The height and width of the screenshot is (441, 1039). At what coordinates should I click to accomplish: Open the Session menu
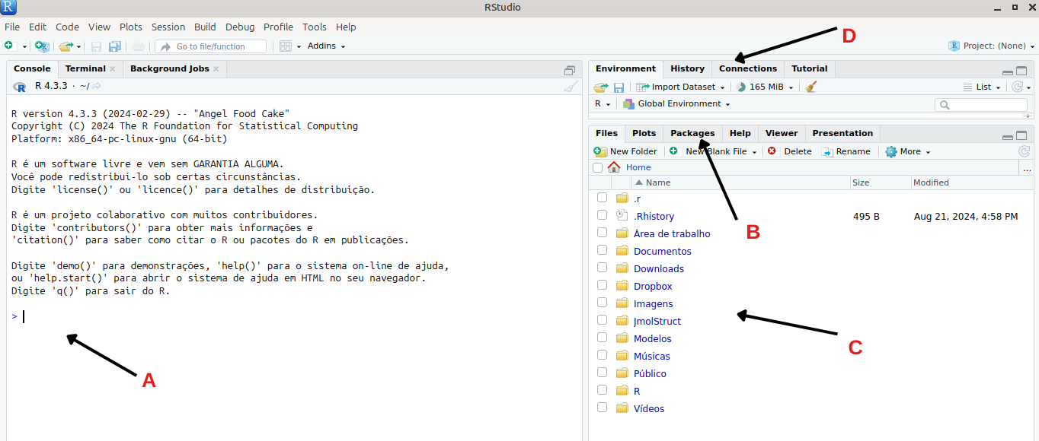[168, 27]
